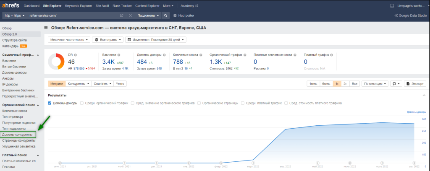Image resolution: width=430 pixels, height=171 pixels.
Task: Open the По месяцам grouping dropdown
Action: coord(375,84)
